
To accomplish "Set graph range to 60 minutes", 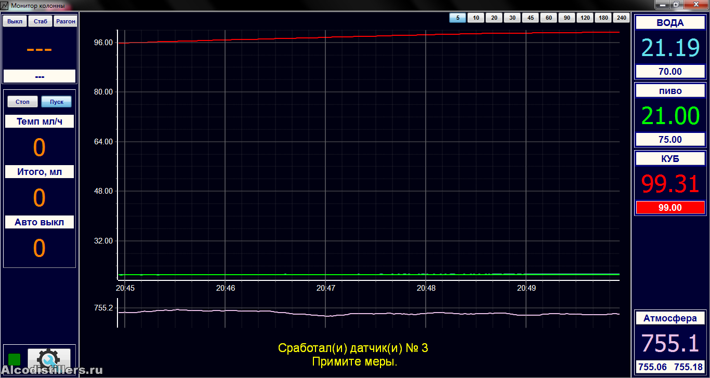I will point(548,18).
